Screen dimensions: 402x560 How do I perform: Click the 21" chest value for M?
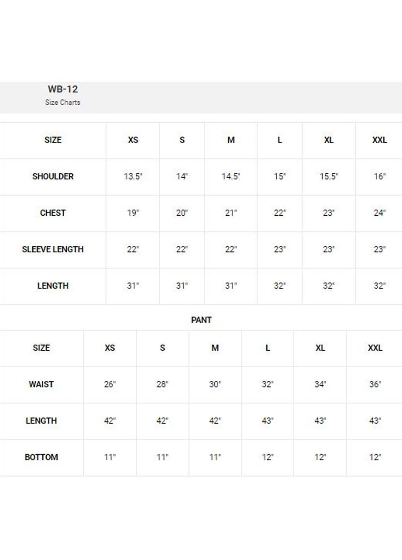(x=231, y=213)
